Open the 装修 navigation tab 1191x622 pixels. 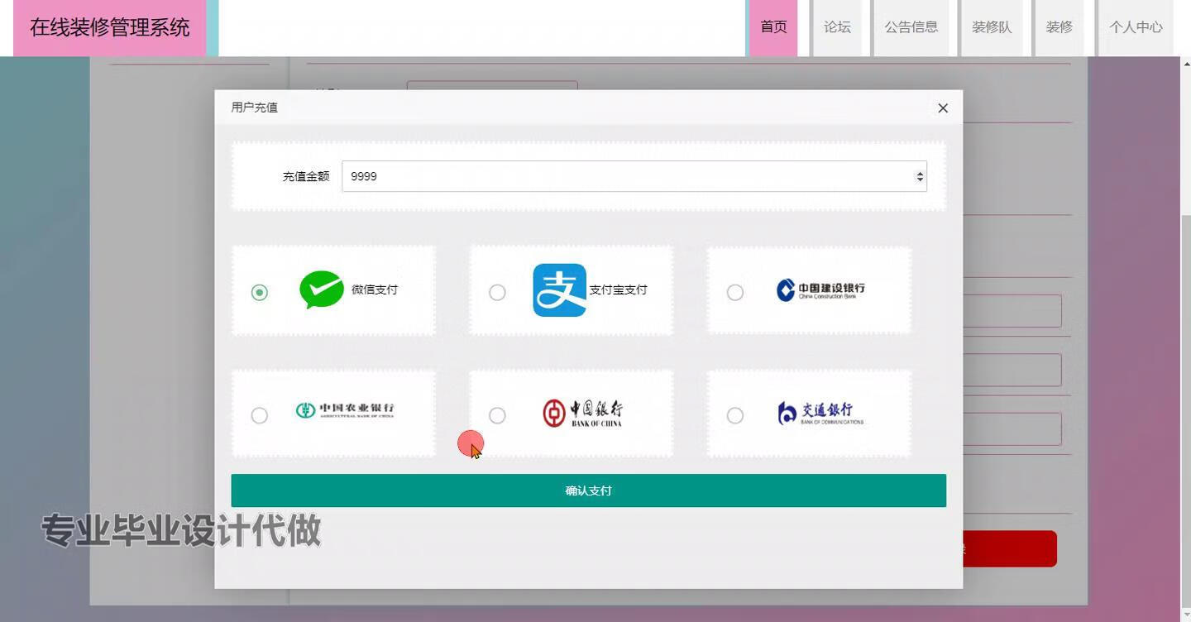[x=1059, y=27]
